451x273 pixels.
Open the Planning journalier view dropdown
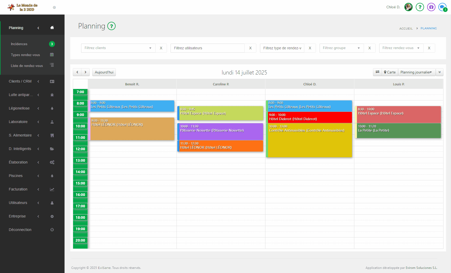(417, 72)
